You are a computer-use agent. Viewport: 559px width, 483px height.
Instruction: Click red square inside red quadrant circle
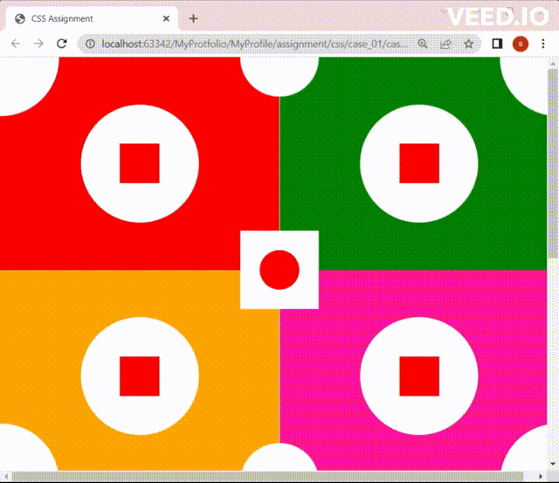[140, 163]
